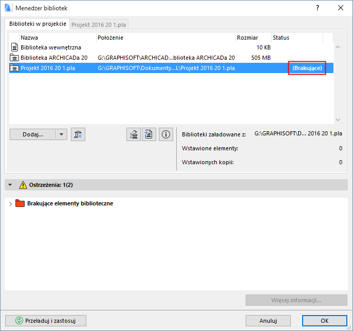Click the G:\GRAPHISOFT\ARCHICAD... location path
Screen dimensions: 353x331
[166, 58]
